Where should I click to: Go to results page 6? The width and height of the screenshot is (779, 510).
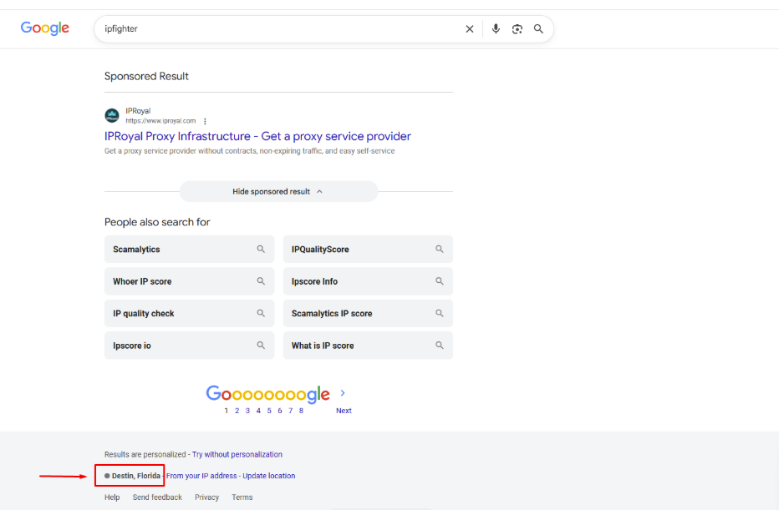(280, 411)
